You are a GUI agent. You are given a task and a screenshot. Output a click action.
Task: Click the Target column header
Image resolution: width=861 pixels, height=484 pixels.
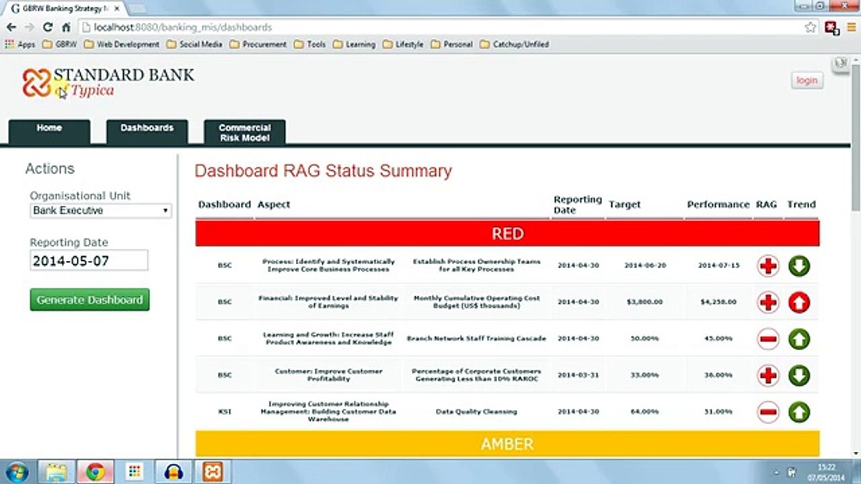(x=624, y=204)
